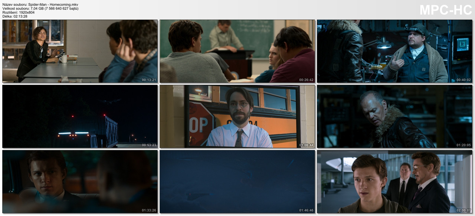Screen dimensions: 475x216
Task: Click the file size line 7,04 GB
Action: click(40, 9)
